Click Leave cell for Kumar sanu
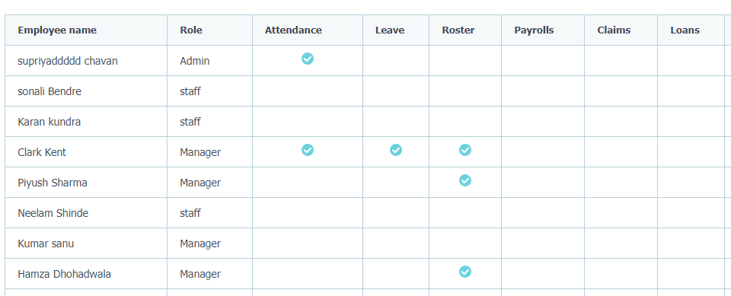The width and height of the screenshot is (731, 296). (396, 243)
